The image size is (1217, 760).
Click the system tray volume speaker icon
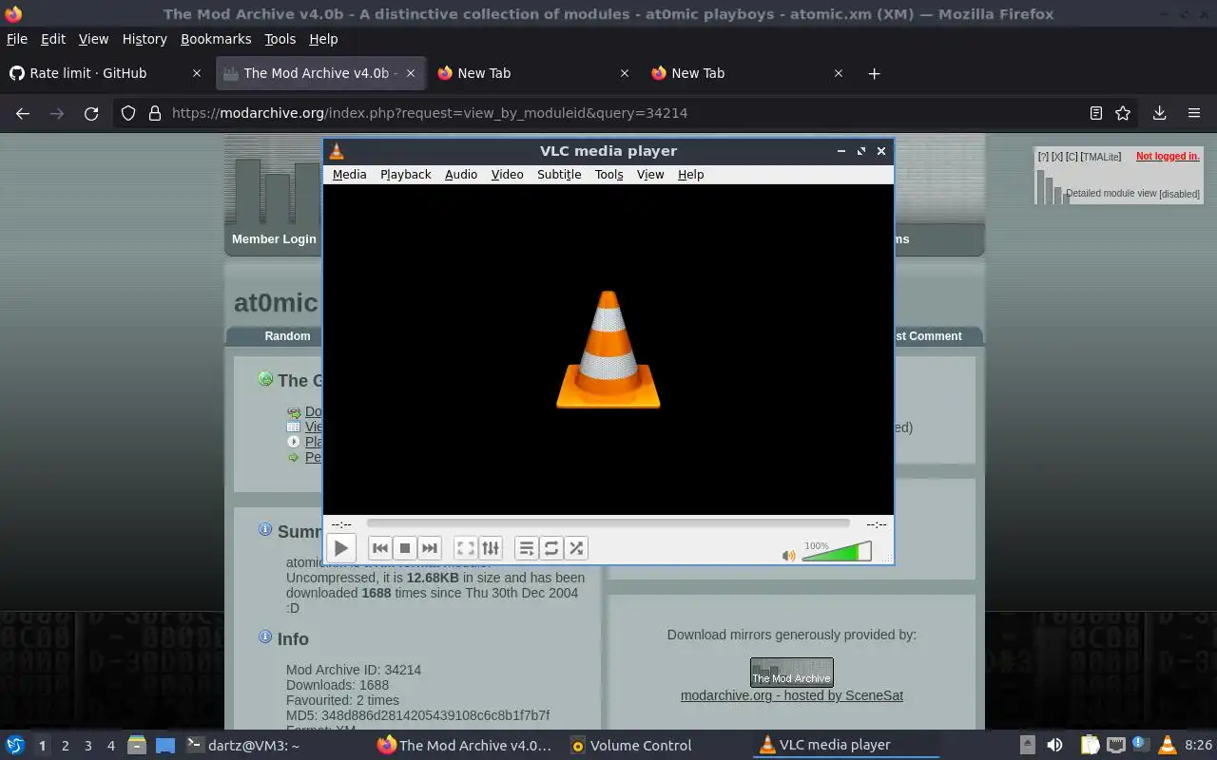(1054, 745)
